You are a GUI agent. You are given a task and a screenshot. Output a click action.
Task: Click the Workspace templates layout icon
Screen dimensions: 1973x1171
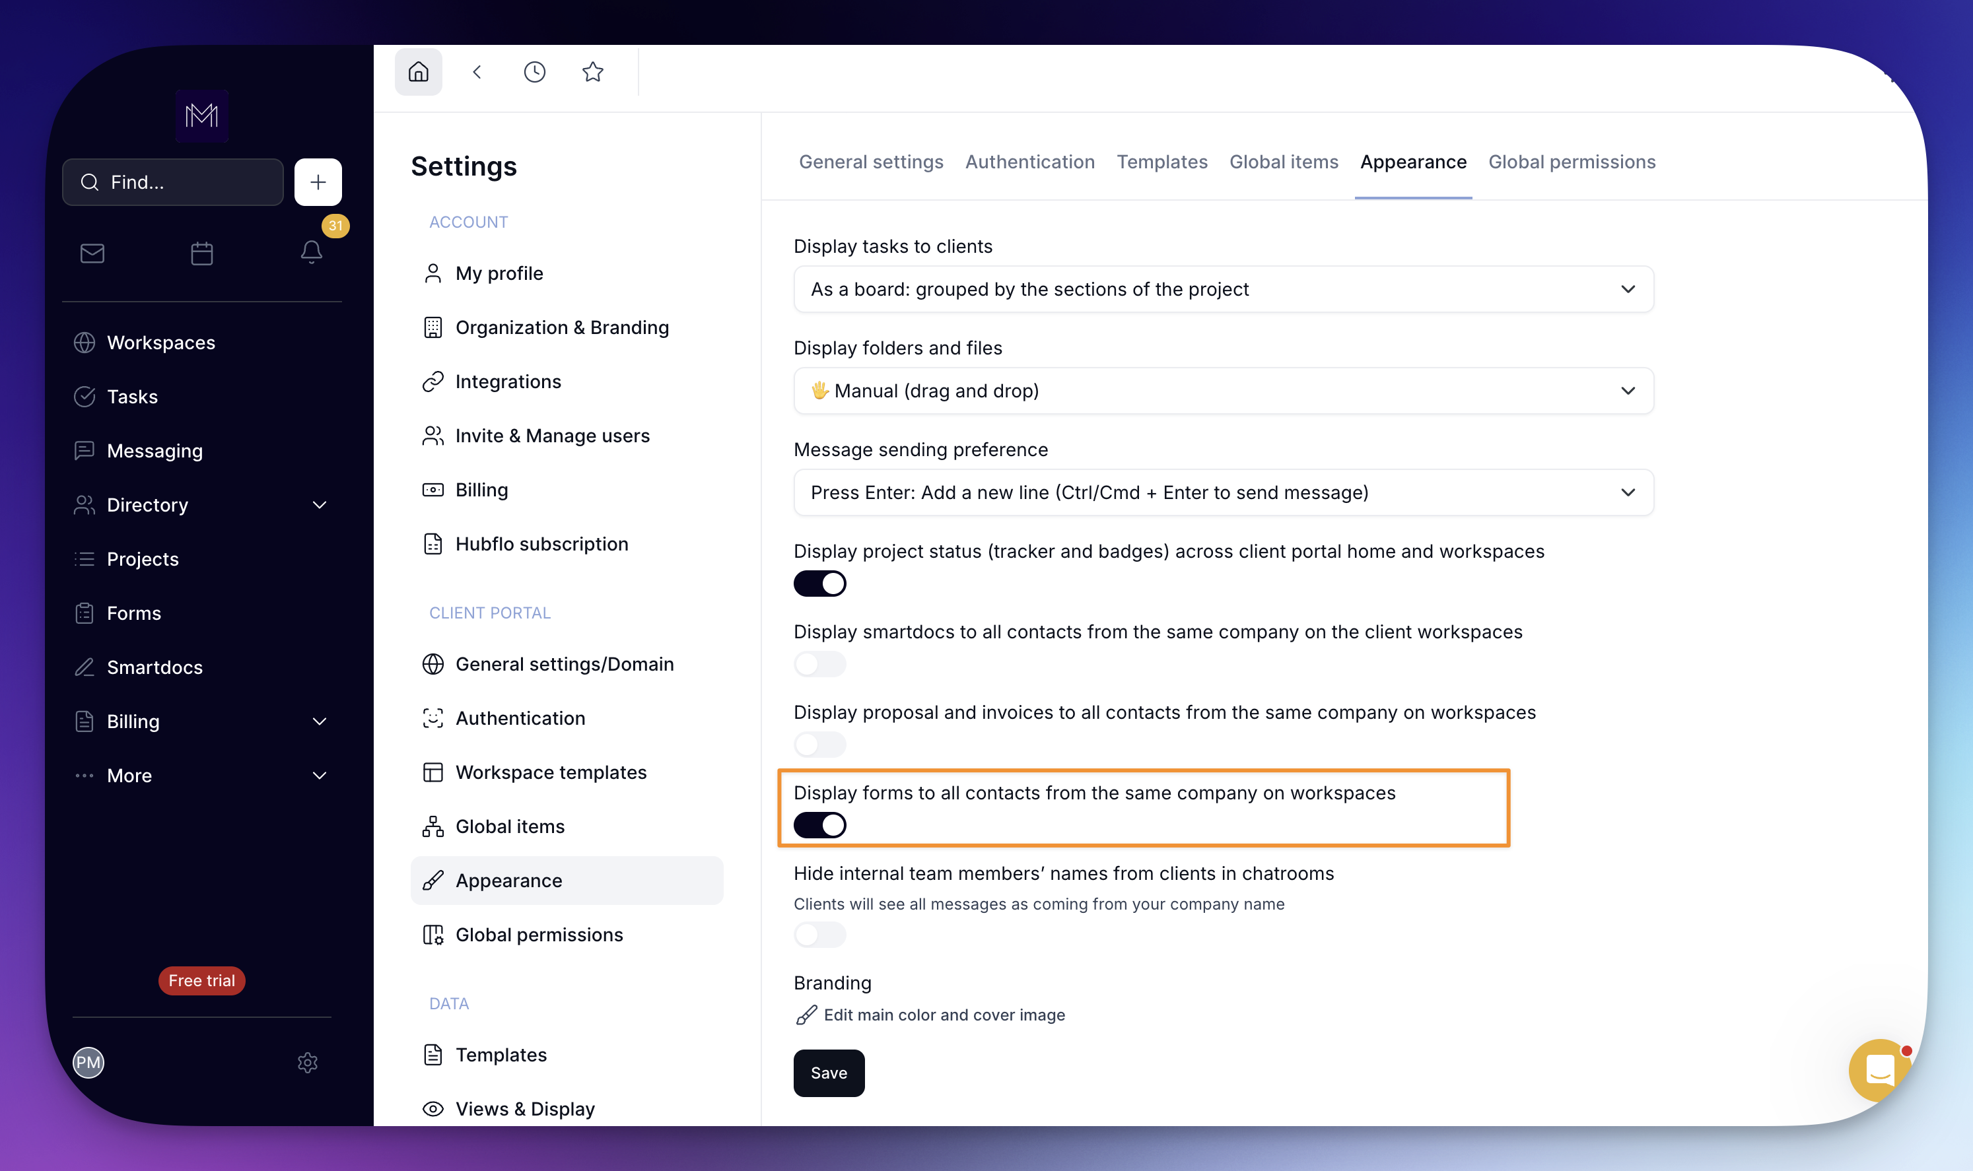[x=433, y=772]
